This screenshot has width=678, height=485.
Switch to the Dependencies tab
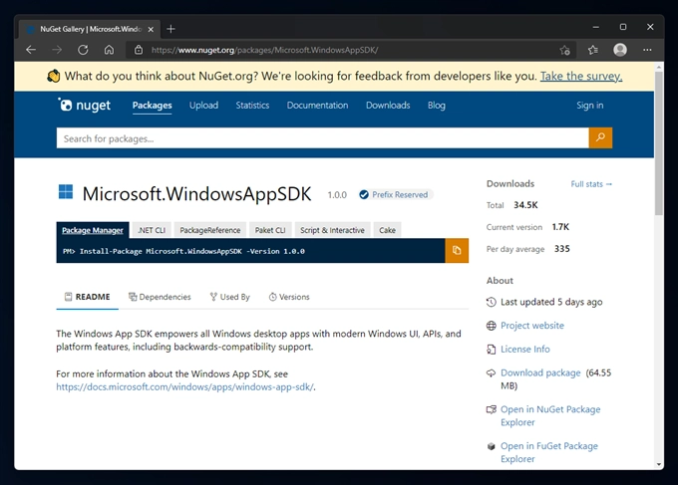point(160,297)
